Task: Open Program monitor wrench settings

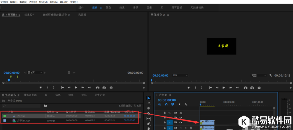Action: (270, 75)
